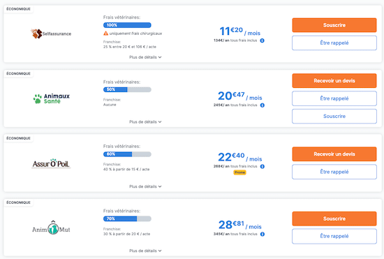Open info icon next to 245€/an price
384x259 pixels.
tap(263, 105)
